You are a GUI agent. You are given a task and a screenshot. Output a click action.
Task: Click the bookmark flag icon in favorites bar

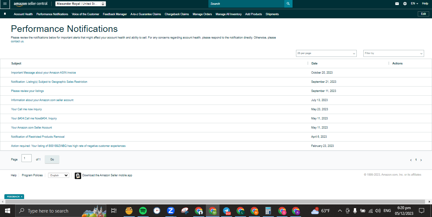coord(5,14)
